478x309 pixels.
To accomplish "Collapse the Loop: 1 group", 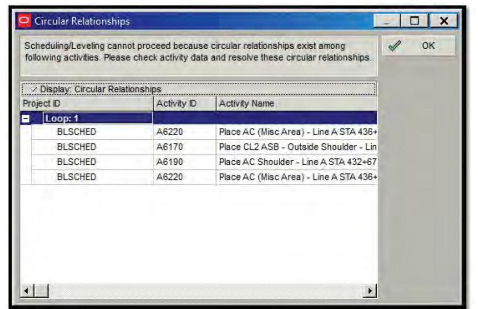I will 26,119.
